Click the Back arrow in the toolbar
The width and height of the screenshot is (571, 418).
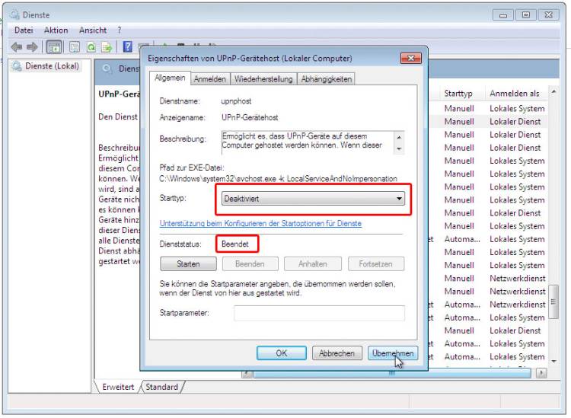(x=17, y=46)
